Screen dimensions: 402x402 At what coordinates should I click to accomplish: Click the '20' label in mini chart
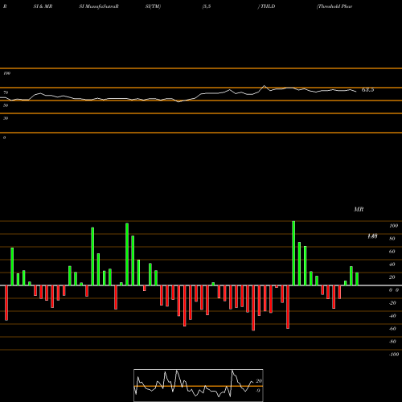(259, 381)
